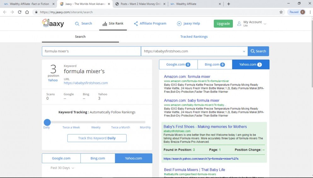The width and height of the screenshot is (313, 178).
Task: Click the browser home icon
Action: point(27,12)
